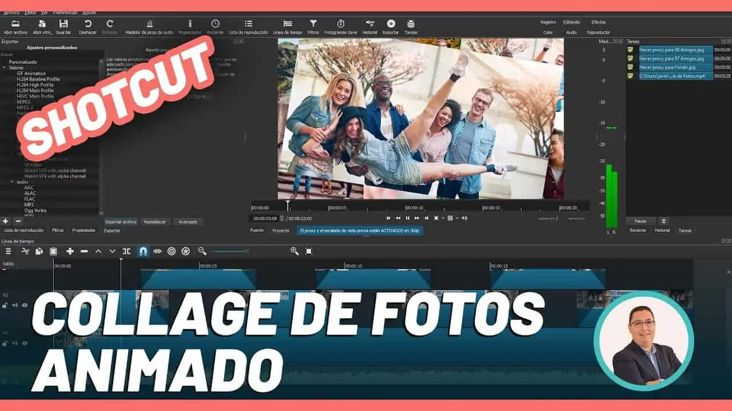This screenshot has height=411, width=732.
Task: Open the Filtros tab below export panel
Action: coord(58,231)
